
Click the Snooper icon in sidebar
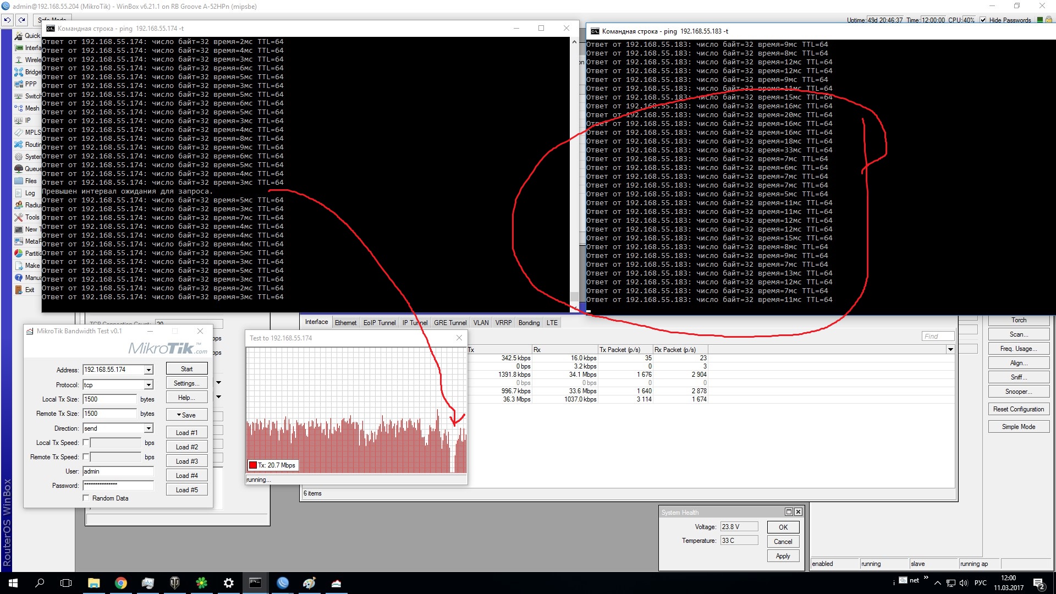click(x=1018, y=392)
